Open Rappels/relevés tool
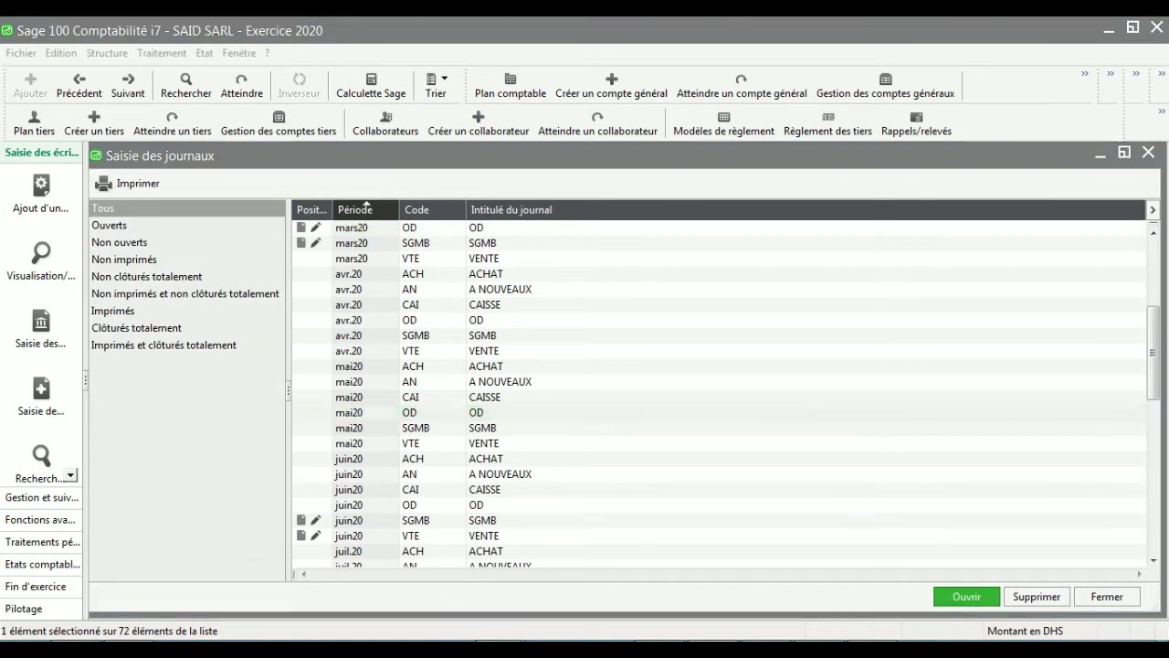The height and width of the screenshot is (658, 1169). click(x=916, y=123)
